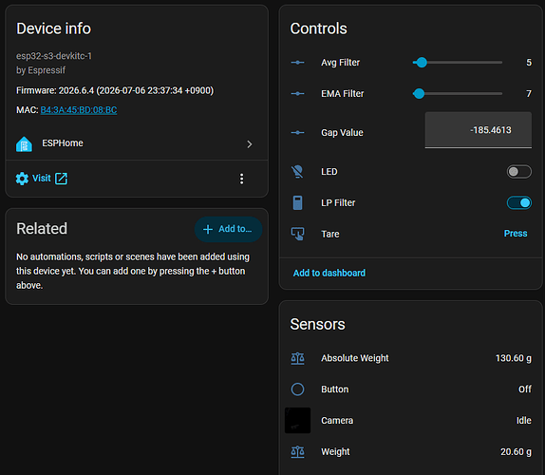Open the three-dot device menu
545x475 pixels.
[241, 179]
